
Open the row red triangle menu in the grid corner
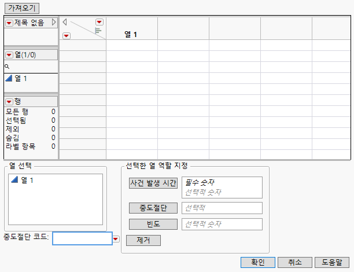[x=67, y=36]
